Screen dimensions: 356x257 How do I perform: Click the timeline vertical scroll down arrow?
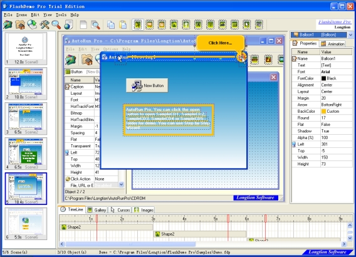[x=350, y=238]
